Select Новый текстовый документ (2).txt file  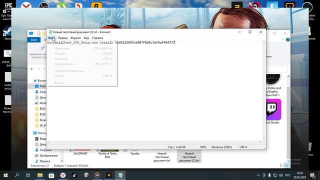point(189,156)
